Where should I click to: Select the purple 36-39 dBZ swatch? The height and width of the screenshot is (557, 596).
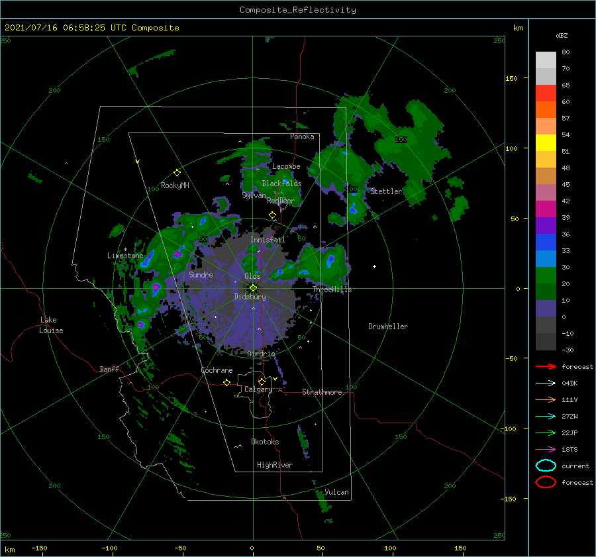click(546, 225)
